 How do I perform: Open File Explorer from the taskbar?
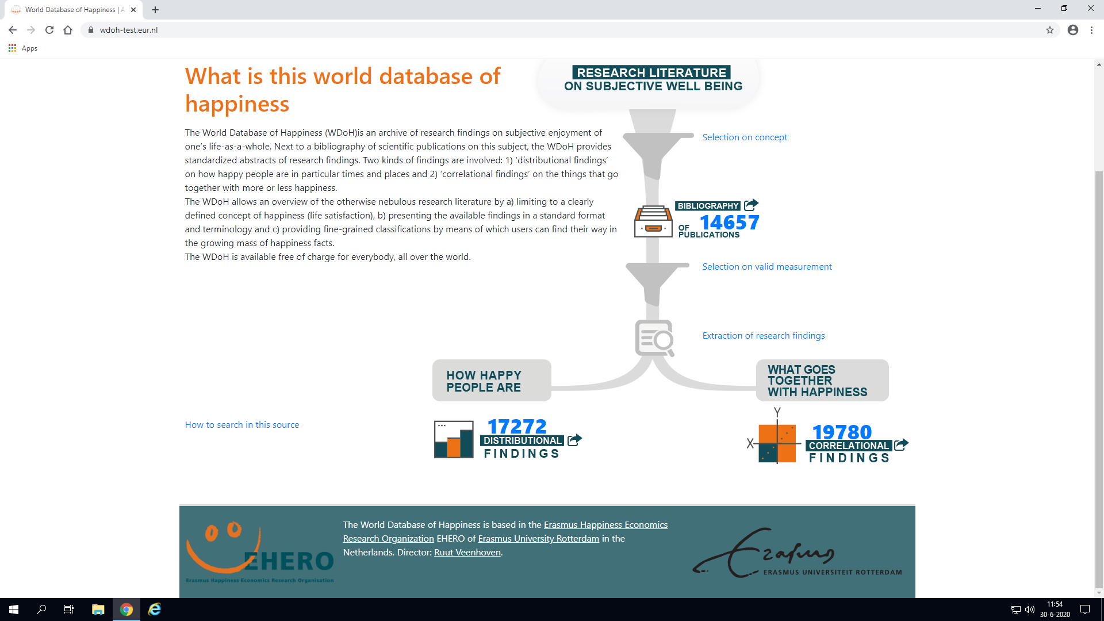(x=98, y=609)
